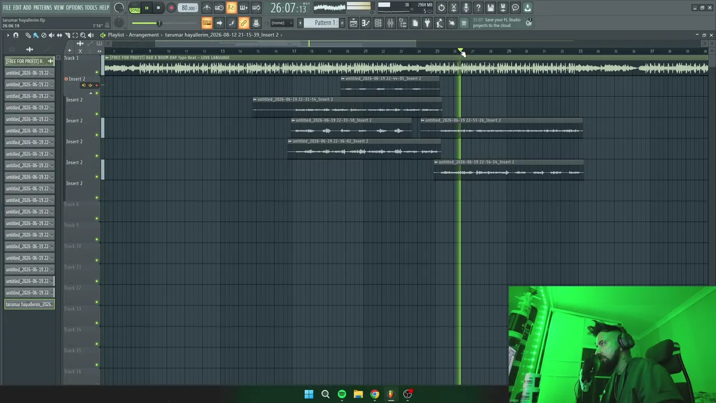Pause playback with the transport button
The width and height of the screenshot is (716, 403).
(147, 8)
